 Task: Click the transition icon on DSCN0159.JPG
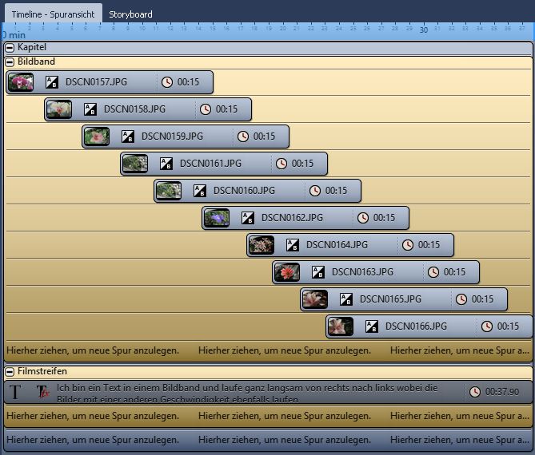128,136
